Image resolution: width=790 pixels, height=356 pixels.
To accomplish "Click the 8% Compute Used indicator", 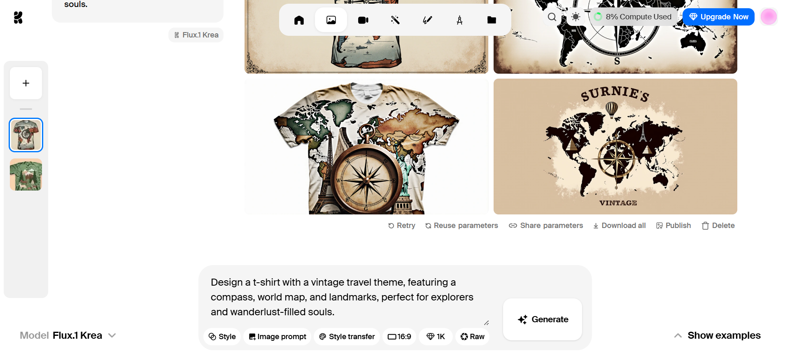I will pyautogui.click(x=633, y=17).
